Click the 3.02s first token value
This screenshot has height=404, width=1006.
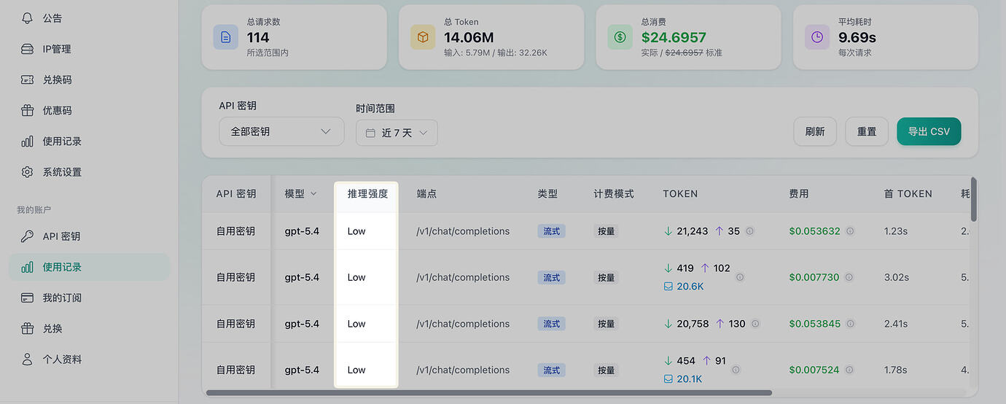coord(896,277)
